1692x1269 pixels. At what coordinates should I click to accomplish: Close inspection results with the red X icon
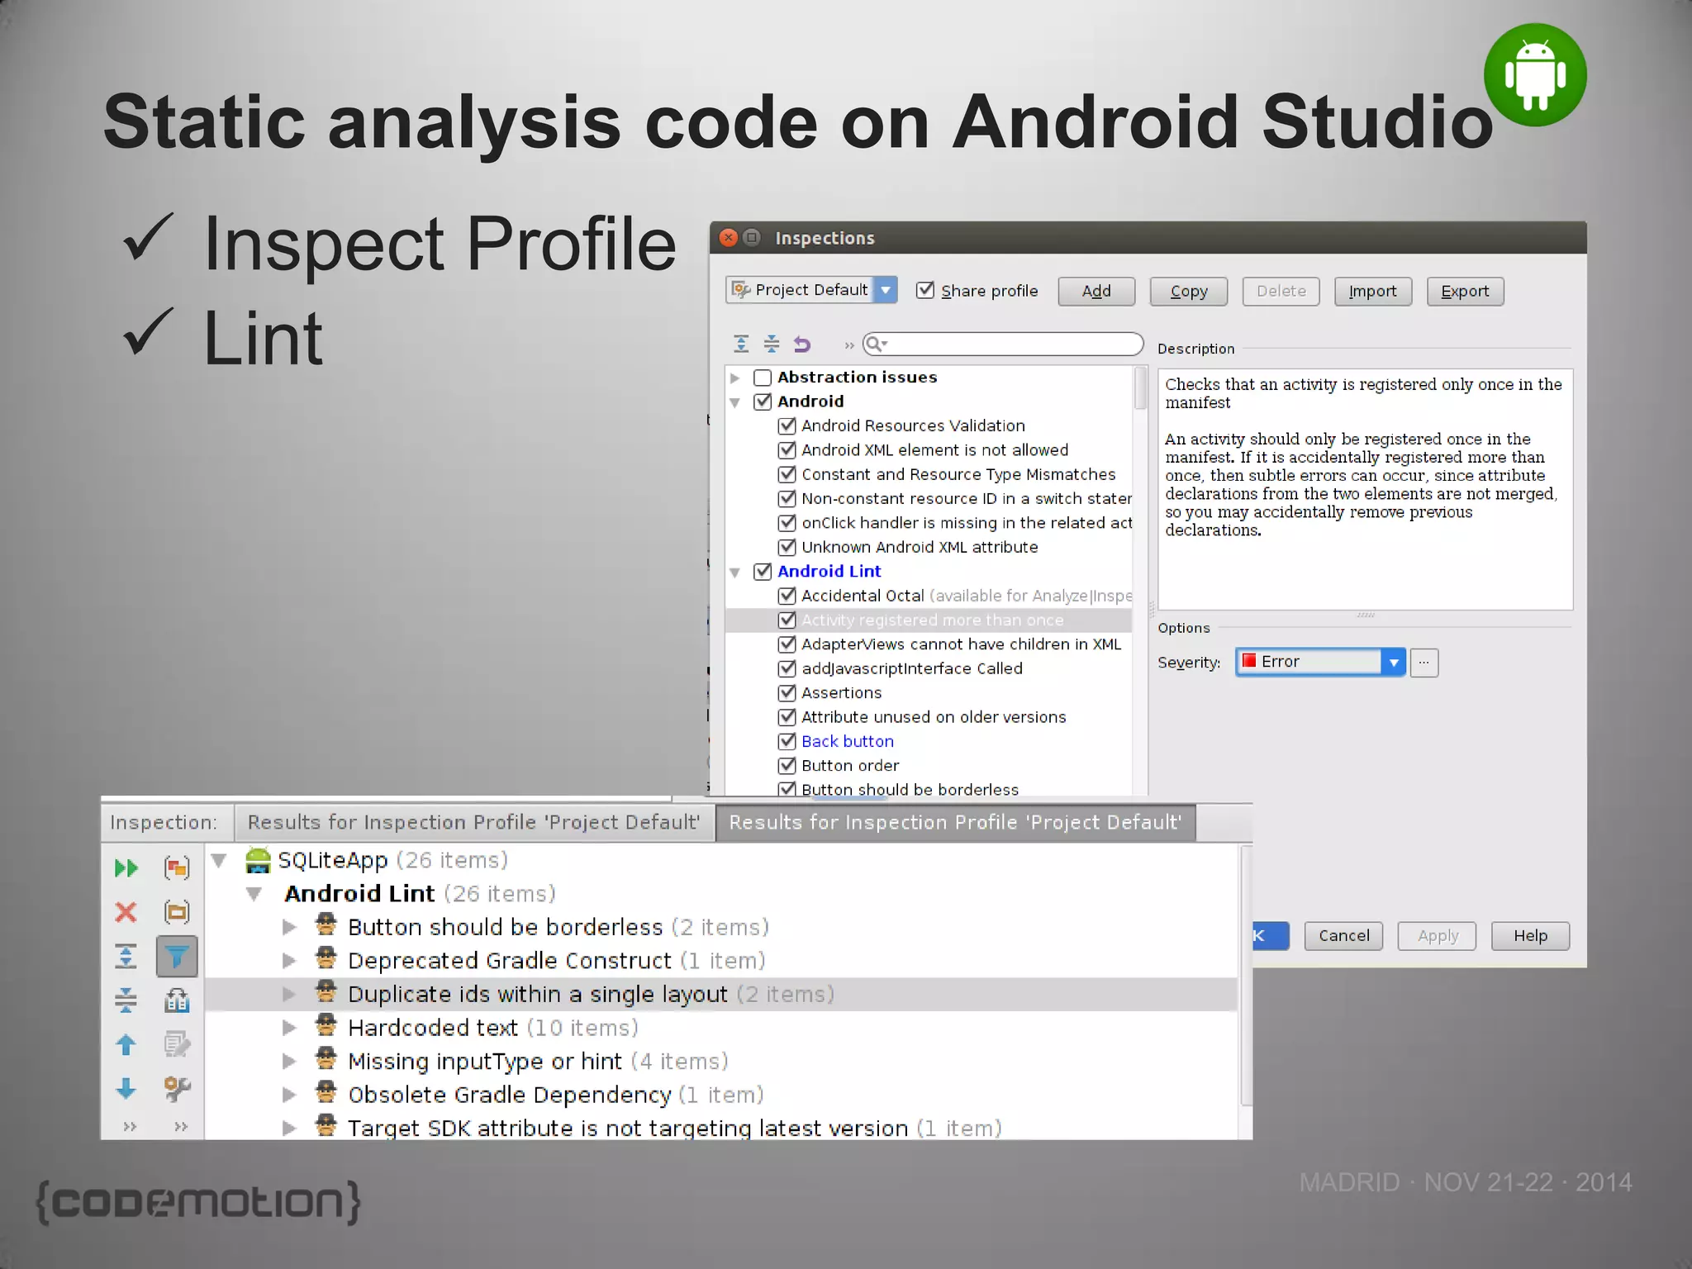pos(126,912)
